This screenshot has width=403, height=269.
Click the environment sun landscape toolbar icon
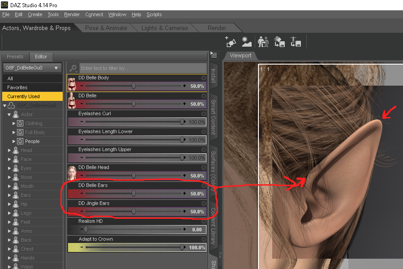coord(246,42)
